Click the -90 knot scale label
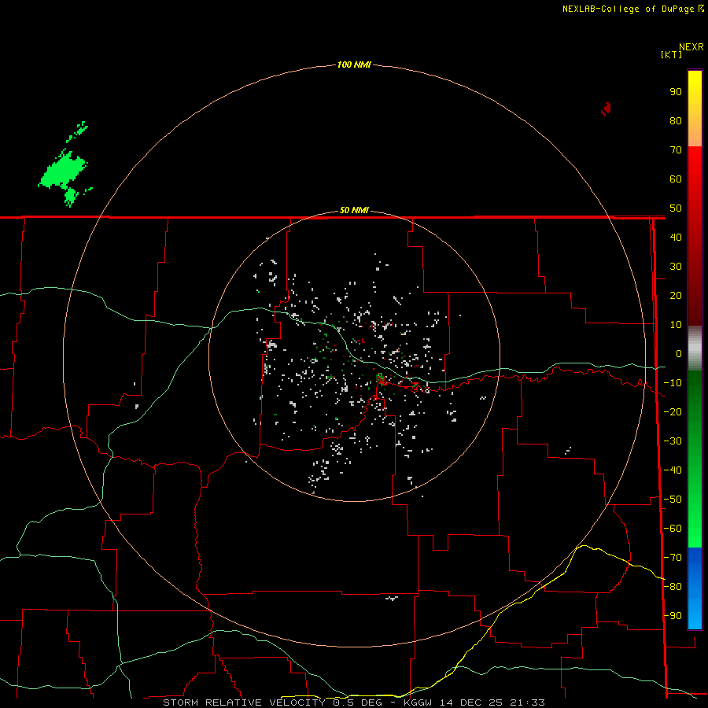Image resolution: width=708 pixels, height=708 pixels. pos(673,616)
